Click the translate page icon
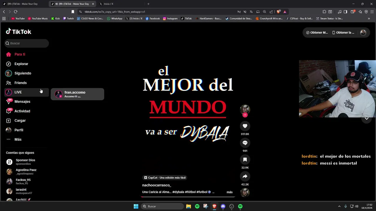The image size is (376, 211). tap(251, 12)
